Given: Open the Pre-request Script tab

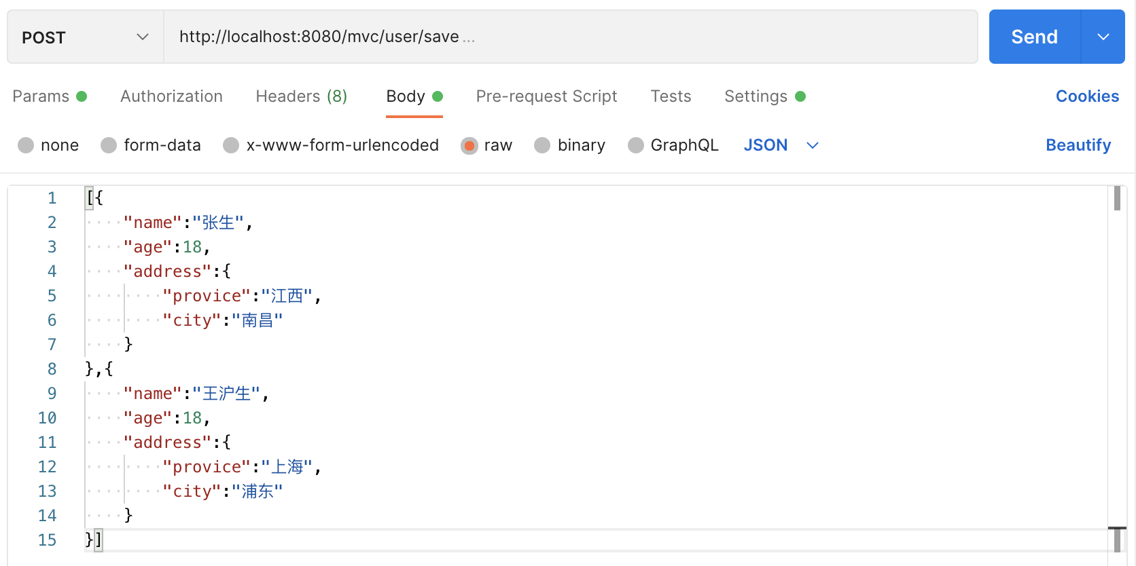Looking at the screenshot, I should 546,96.
